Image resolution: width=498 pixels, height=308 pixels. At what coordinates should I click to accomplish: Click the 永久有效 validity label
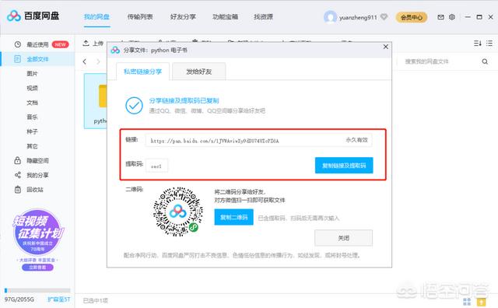pyautogui.click(x=356, y=140)
